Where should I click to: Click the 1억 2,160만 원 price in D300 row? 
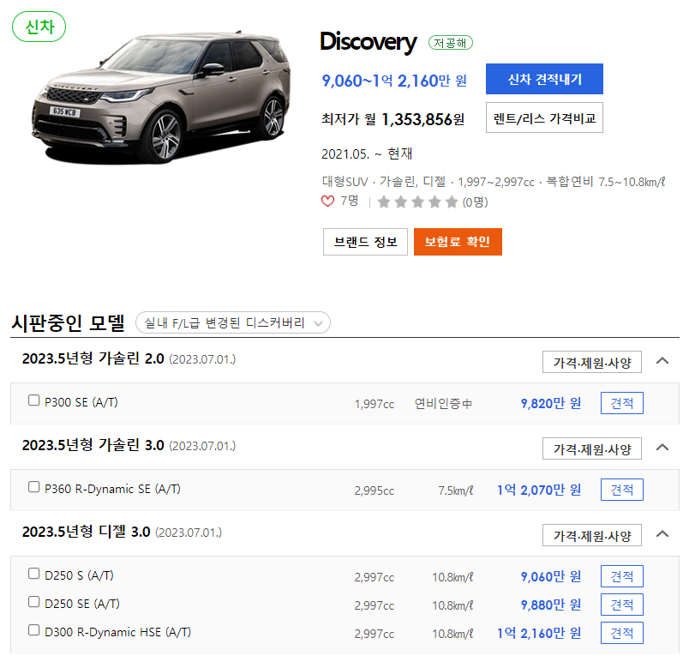coord(539,633)
